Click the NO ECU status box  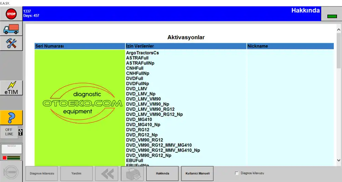(x=12, y=149)
